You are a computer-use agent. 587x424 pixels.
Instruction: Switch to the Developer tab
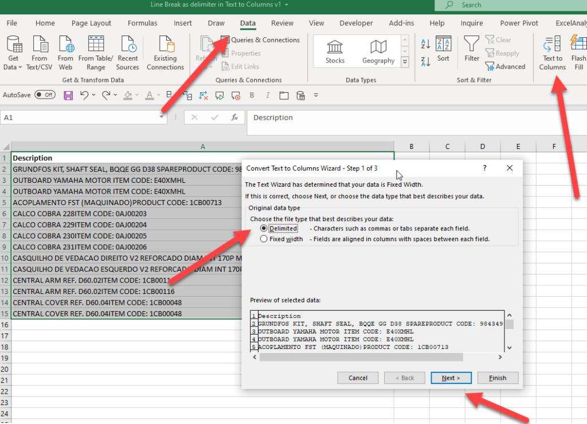[356, 23]
